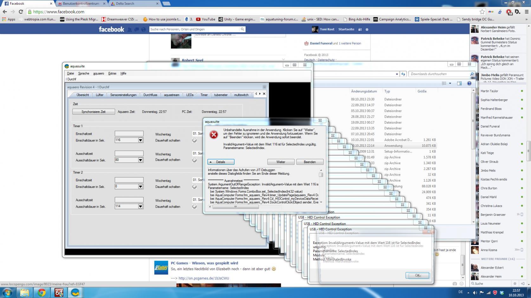Click error details horizontal scrollbar

(236, 207)
